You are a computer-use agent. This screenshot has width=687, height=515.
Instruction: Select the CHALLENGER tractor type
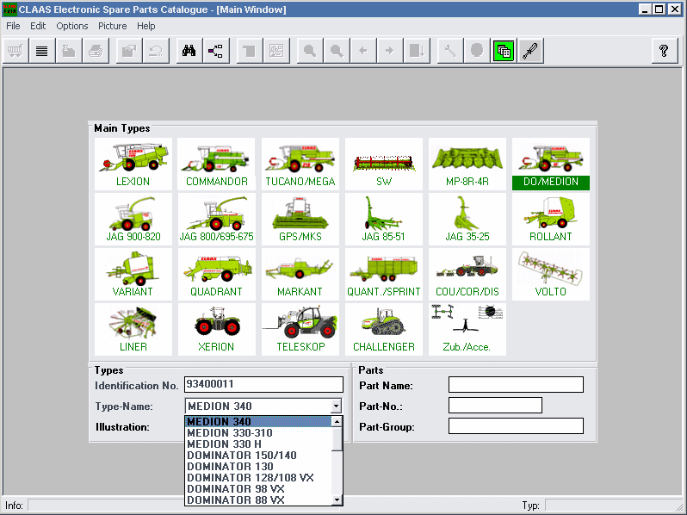click(x=384, y=330)
